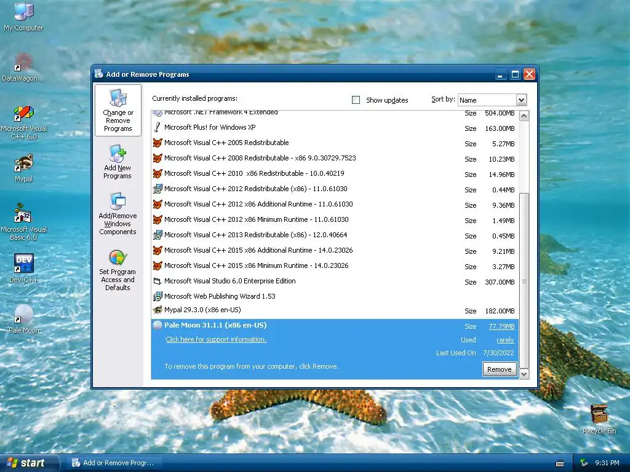This screenshot has width=630, height=472.
Task: Click the 9:31 PM taskbar clock
Action: [607, 463]
